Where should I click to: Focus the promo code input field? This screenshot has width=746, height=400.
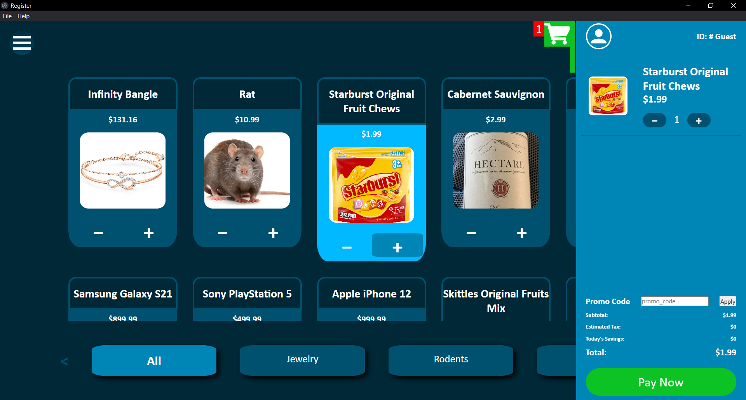[x=675, y=301]
